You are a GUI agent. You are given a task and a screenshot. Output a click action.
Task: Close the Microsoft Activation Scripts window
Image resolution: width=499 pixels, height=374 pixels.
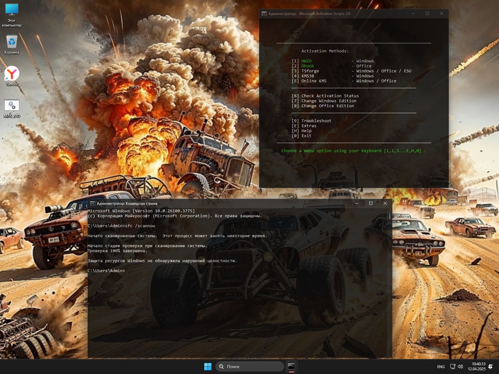442,14
